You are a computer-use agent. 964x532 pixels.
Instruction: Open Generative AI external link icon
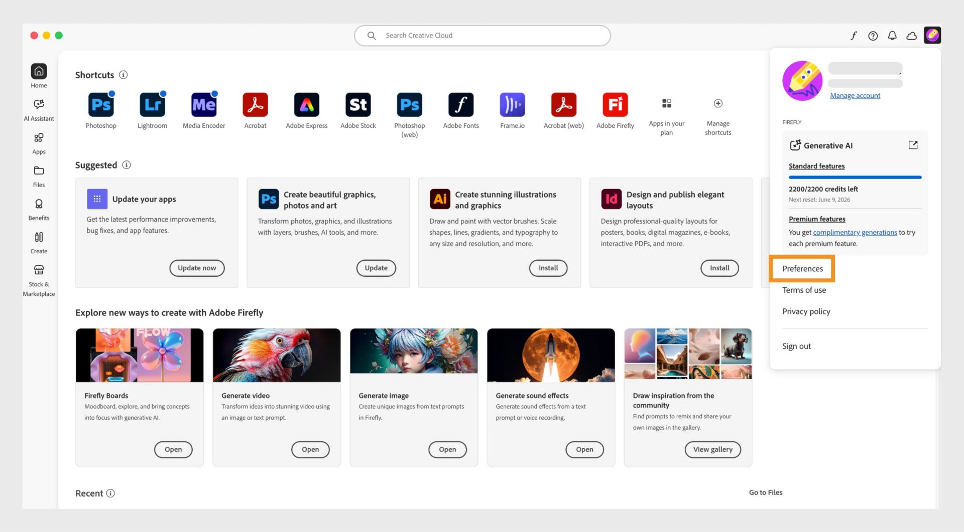913,145
